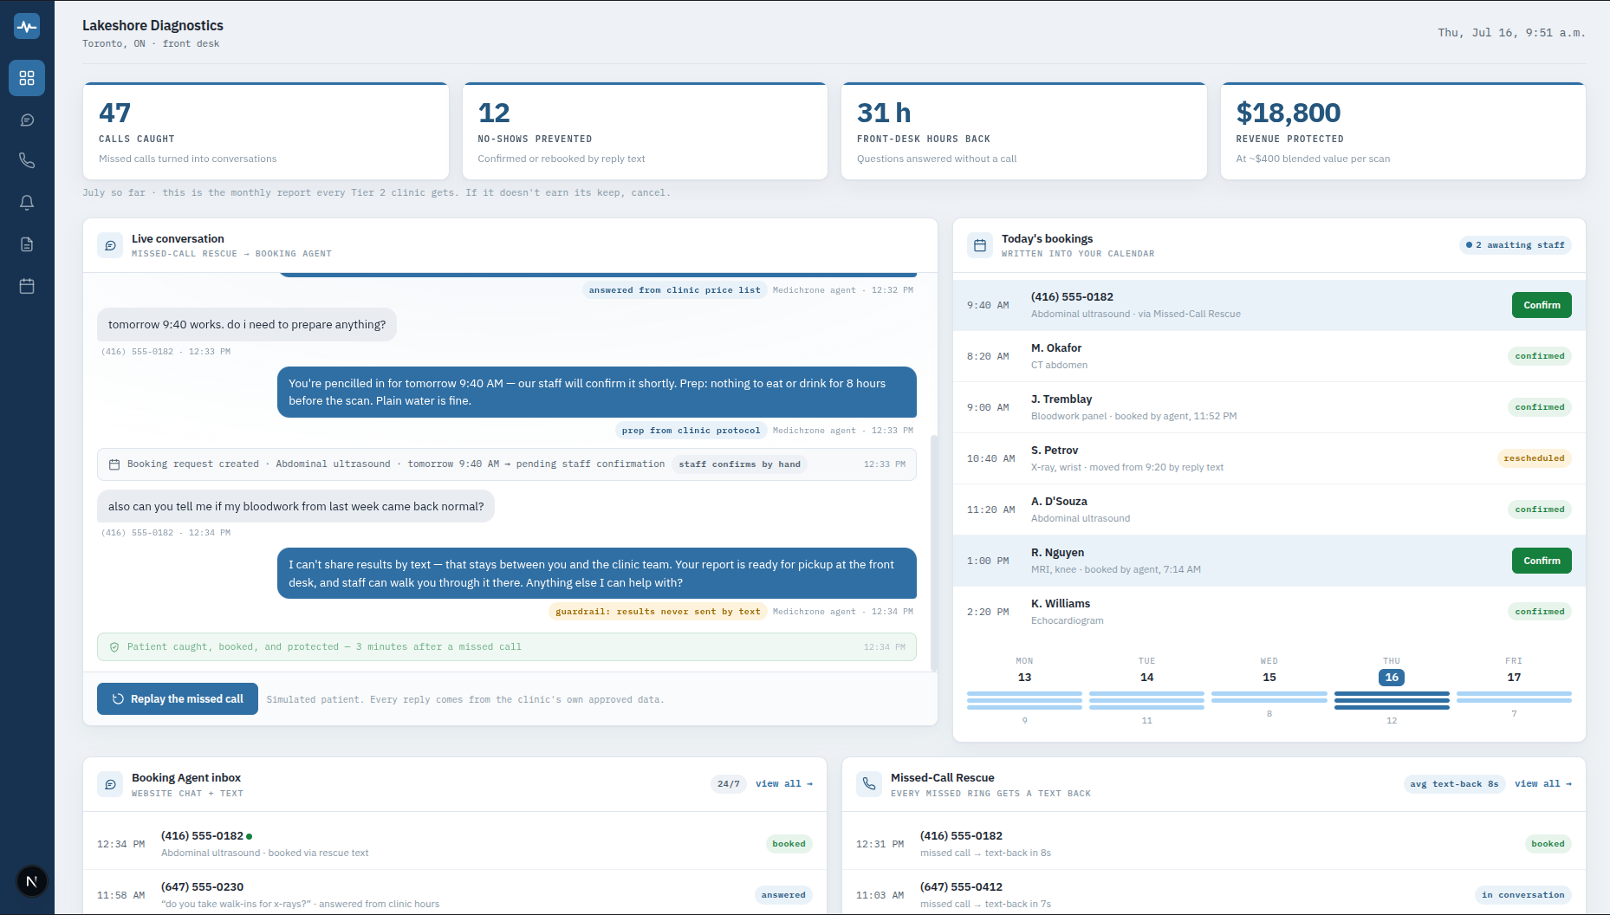Click the agent's 'I can't share results' reply

[597, 574]
